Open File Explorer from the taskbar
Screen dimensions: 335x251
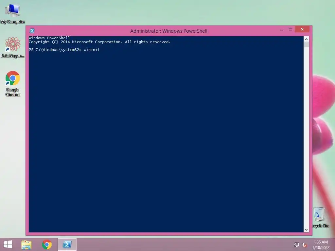pos(26,244)
